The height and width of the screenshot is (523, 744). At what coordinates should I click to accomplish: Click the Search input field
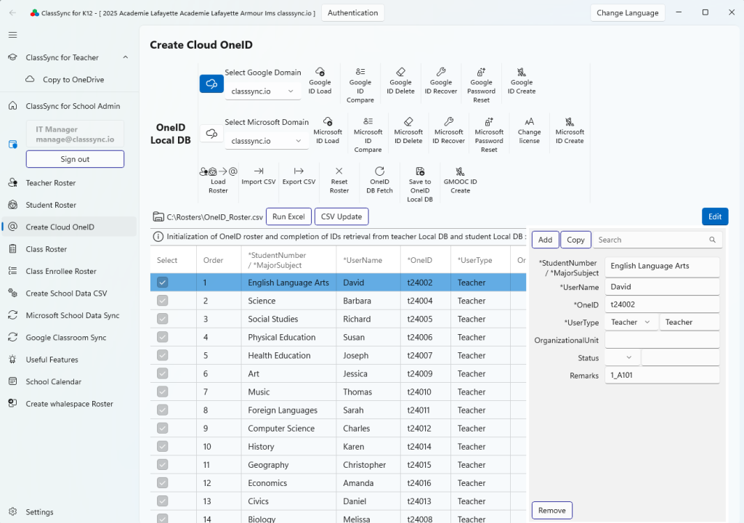(x=658, y=240)
